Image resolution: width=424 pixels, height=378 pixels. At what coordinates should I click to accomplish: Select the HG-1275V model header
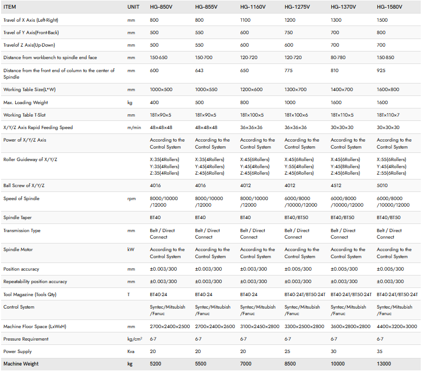click(298, 7)
